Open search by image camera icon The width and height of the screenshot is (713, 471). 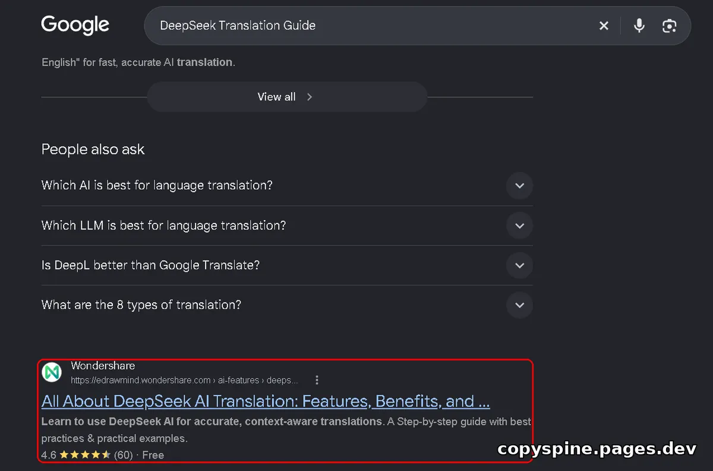[670, 26]
